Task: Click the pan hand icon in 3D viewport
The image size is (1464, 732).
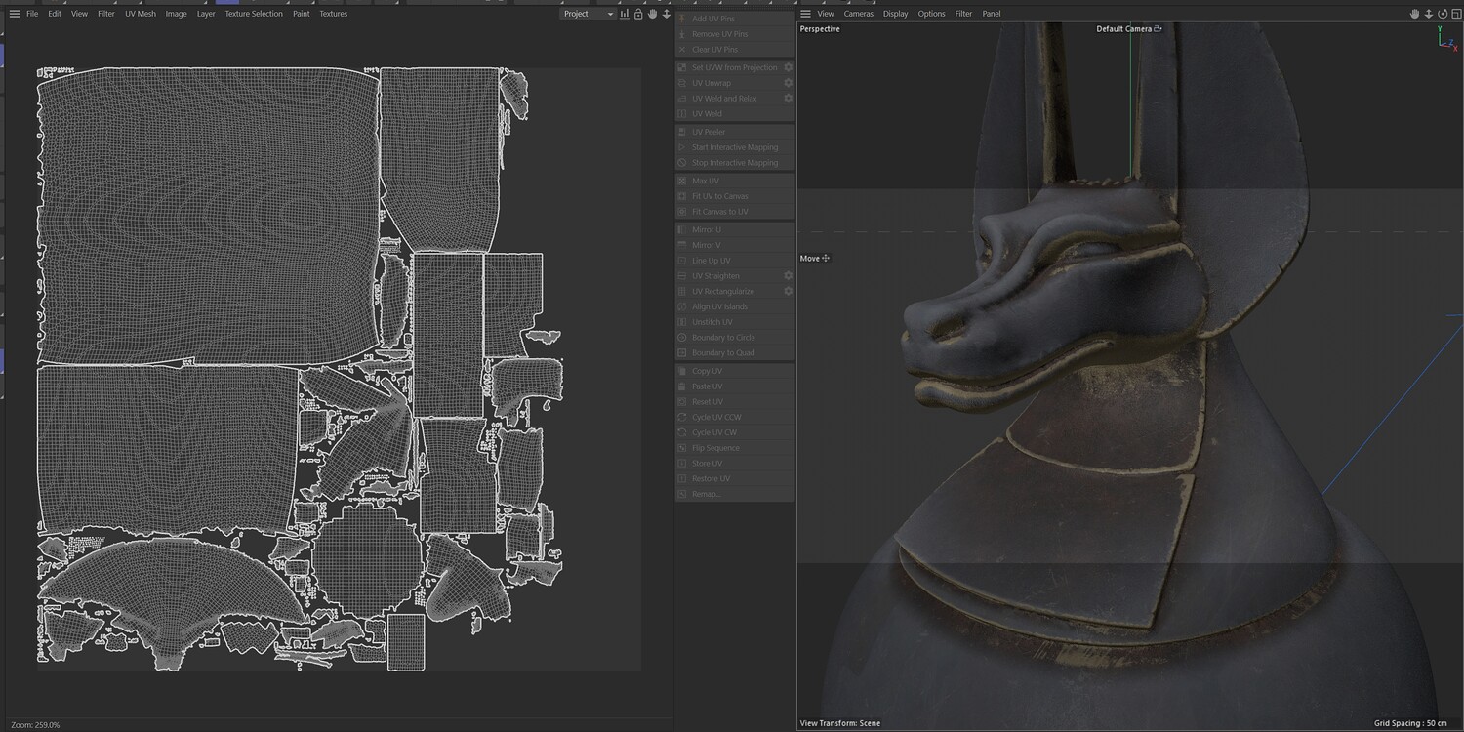Action: [1415, 14]
